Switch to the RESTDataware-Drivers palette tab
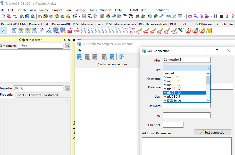 [88, 24]
